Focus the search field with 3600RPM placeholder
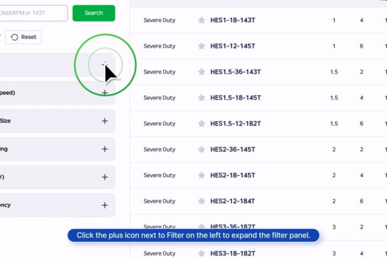The height and width of the screenshot is (258, 387). pyautogui.click(x=34, y=13)
